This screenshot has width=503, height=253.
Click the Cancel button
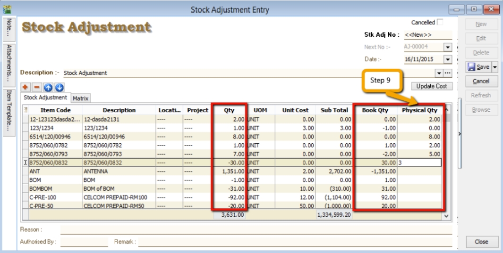[481, 81]
